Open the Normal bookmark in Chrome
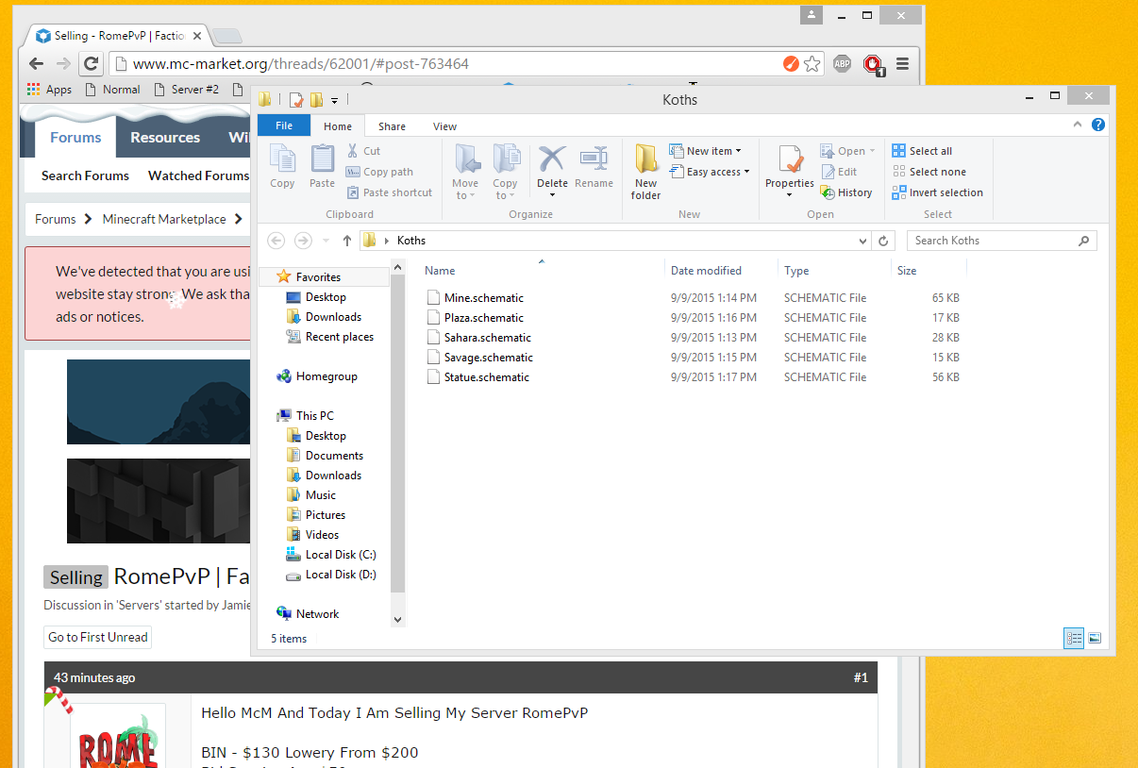Viewport: 1138px width, 768px height. point(112,90)
